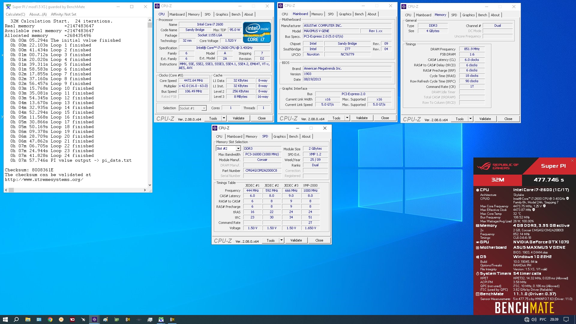Click the rightmost BenchMate BM taskbar icon
Viewport: 576px width, 324px height.
[x=172, y=319]
